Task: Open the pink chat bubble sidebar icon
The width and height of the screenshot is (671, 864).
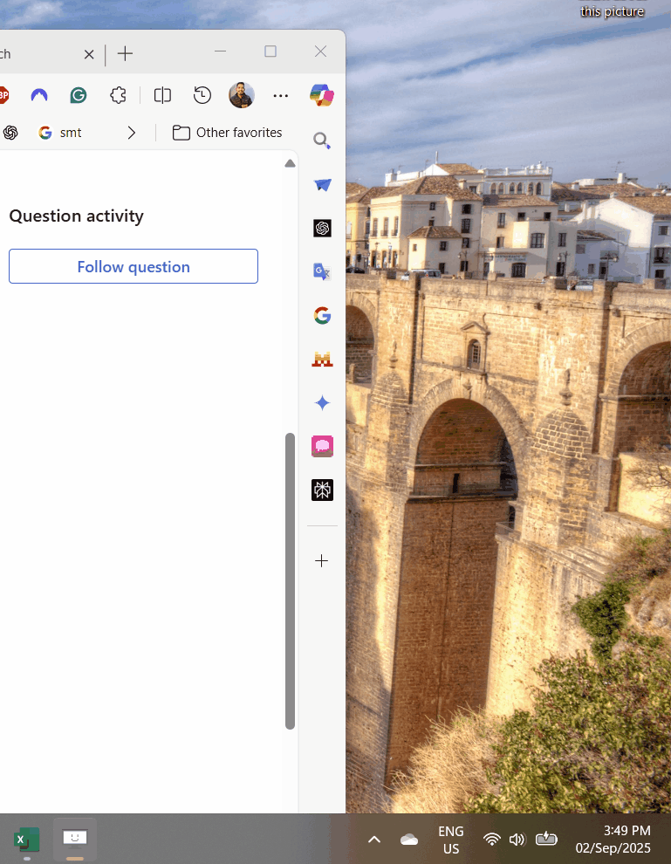Action: 322,446
